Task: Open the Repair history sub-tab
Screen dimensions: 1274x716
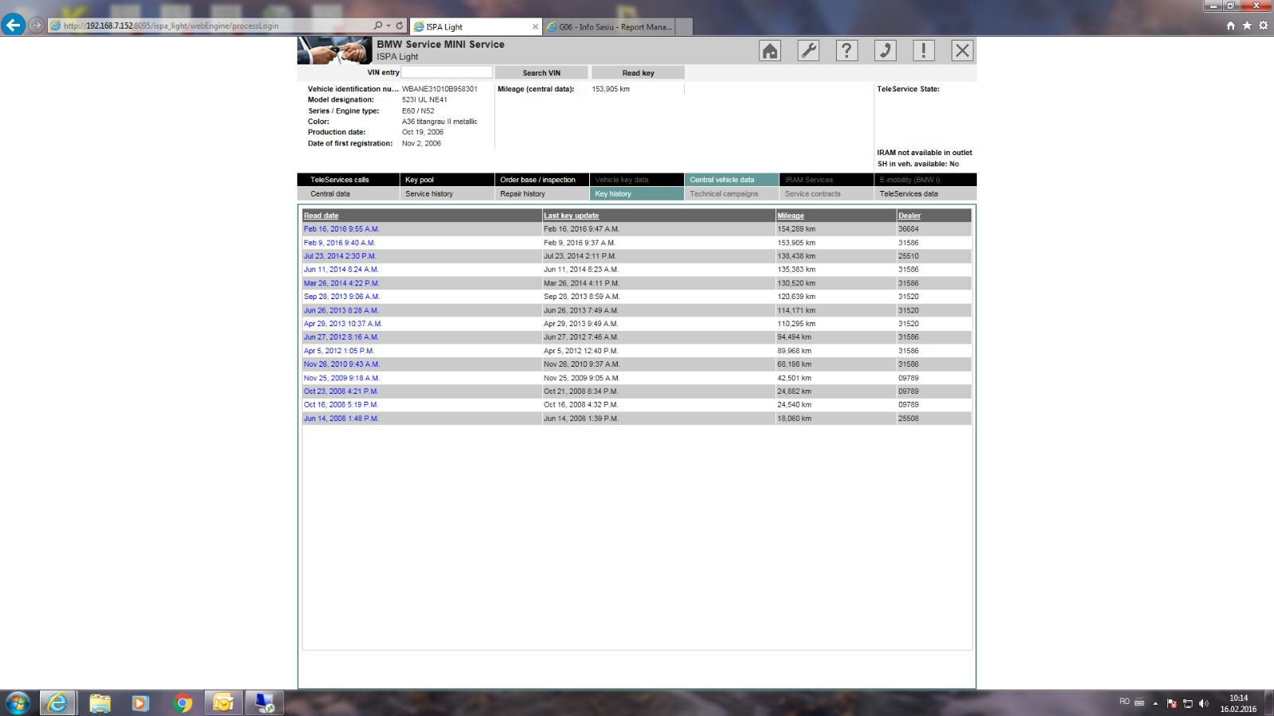Action: [541, 193]
